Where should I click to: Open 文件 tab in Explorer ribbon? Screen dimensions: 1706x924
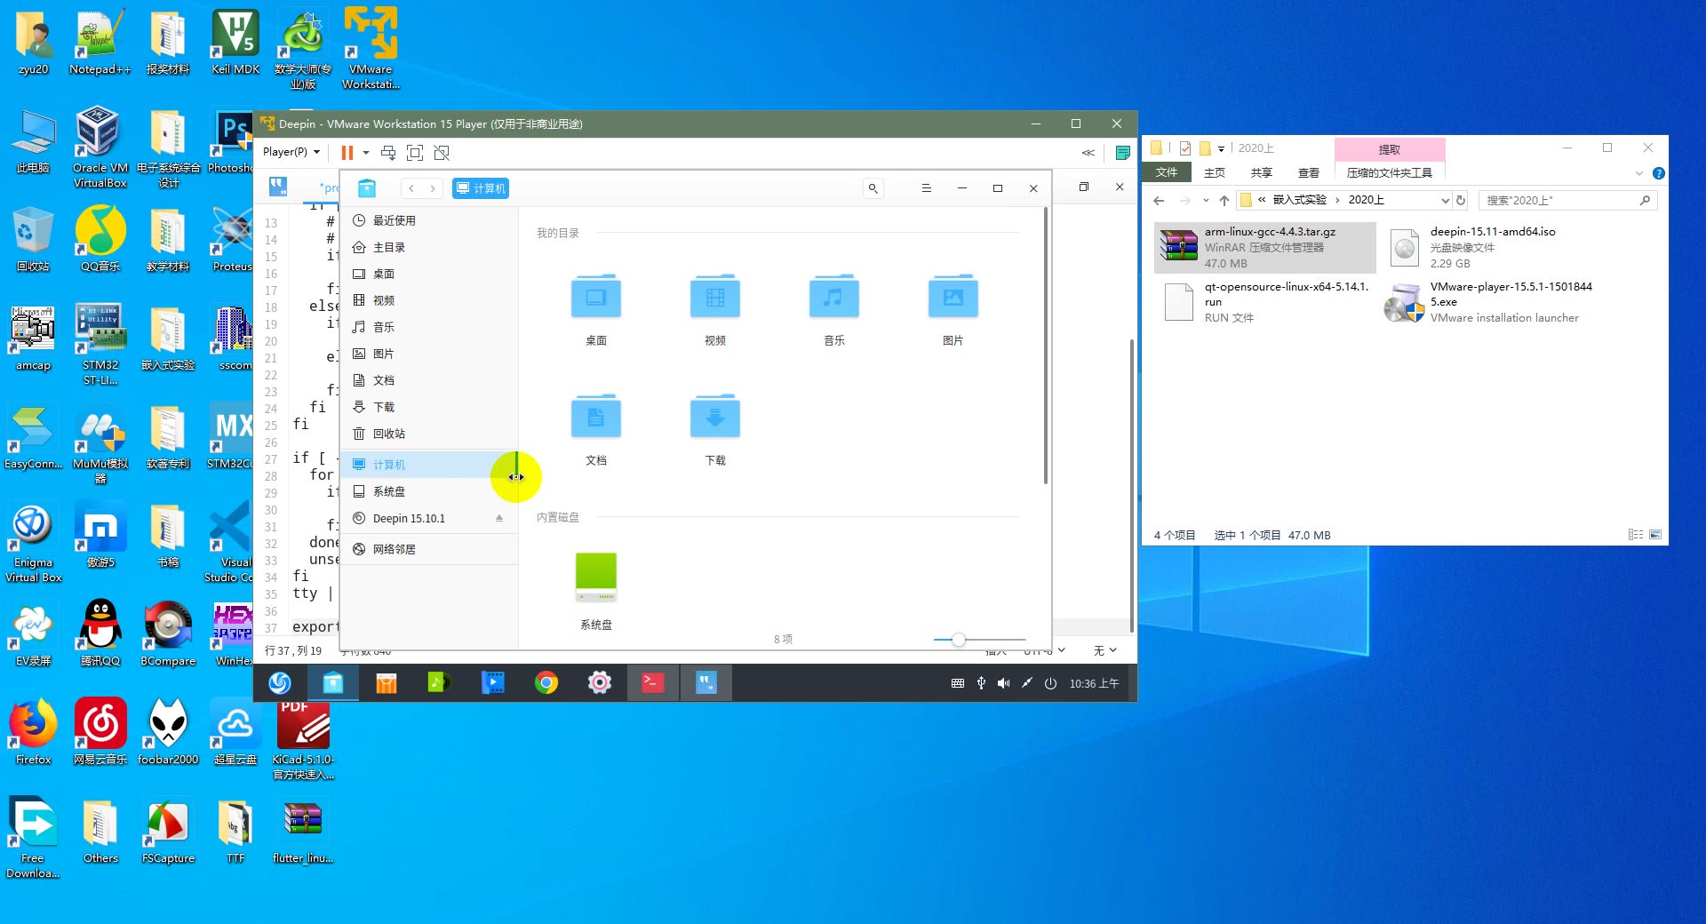pos(1167,172)
